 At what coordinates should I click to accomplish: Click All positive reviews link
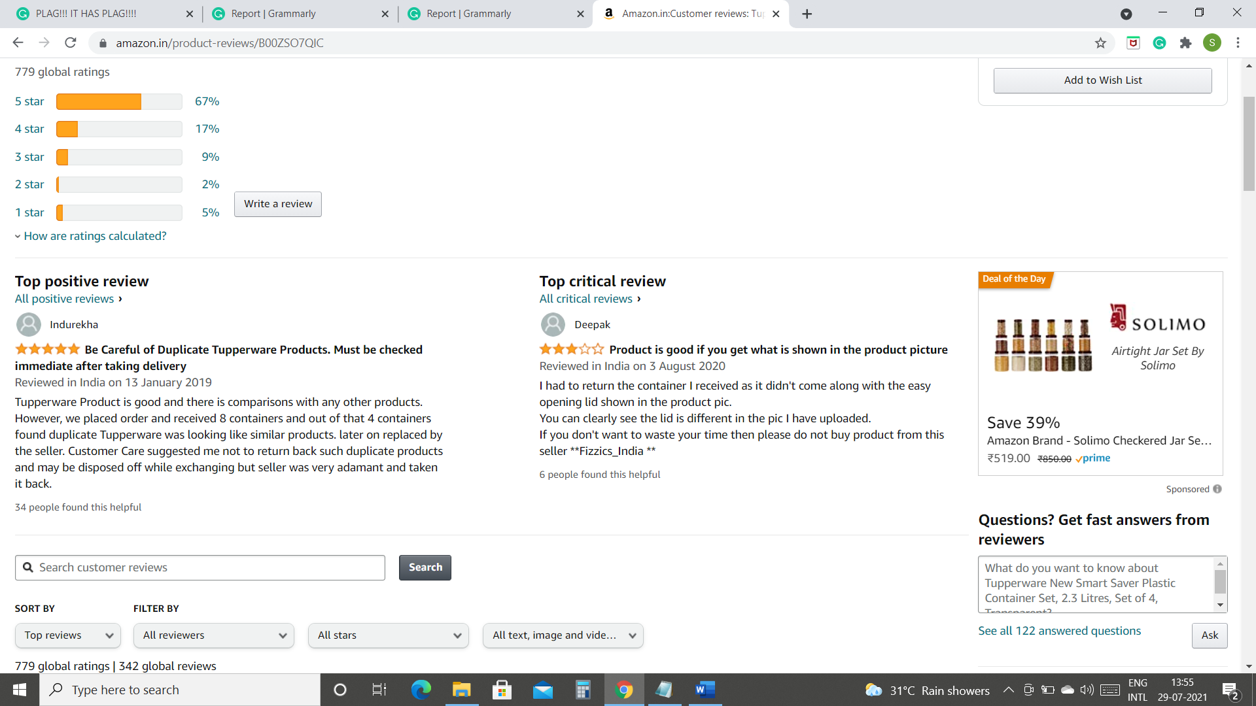pyautogui.click(x=64, y=298)
